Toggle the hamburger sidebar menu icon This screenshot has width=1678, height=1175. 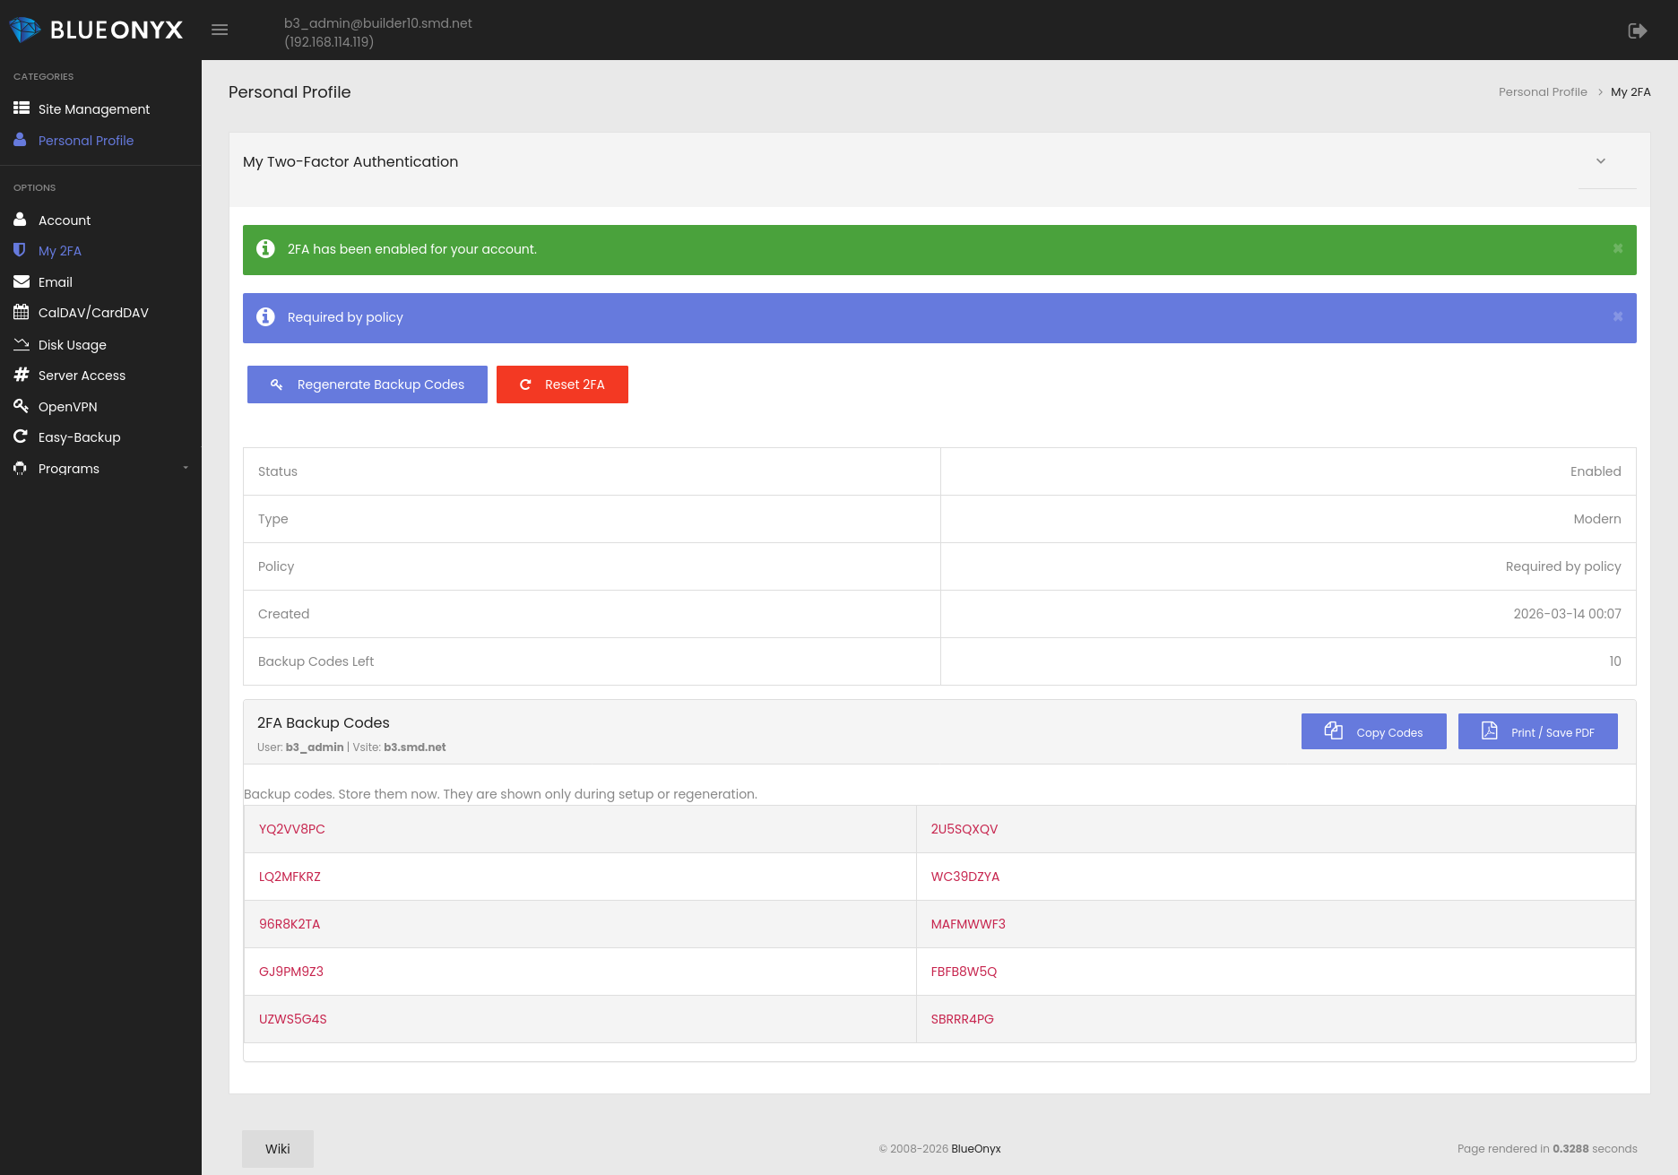[x=220, y=30]
